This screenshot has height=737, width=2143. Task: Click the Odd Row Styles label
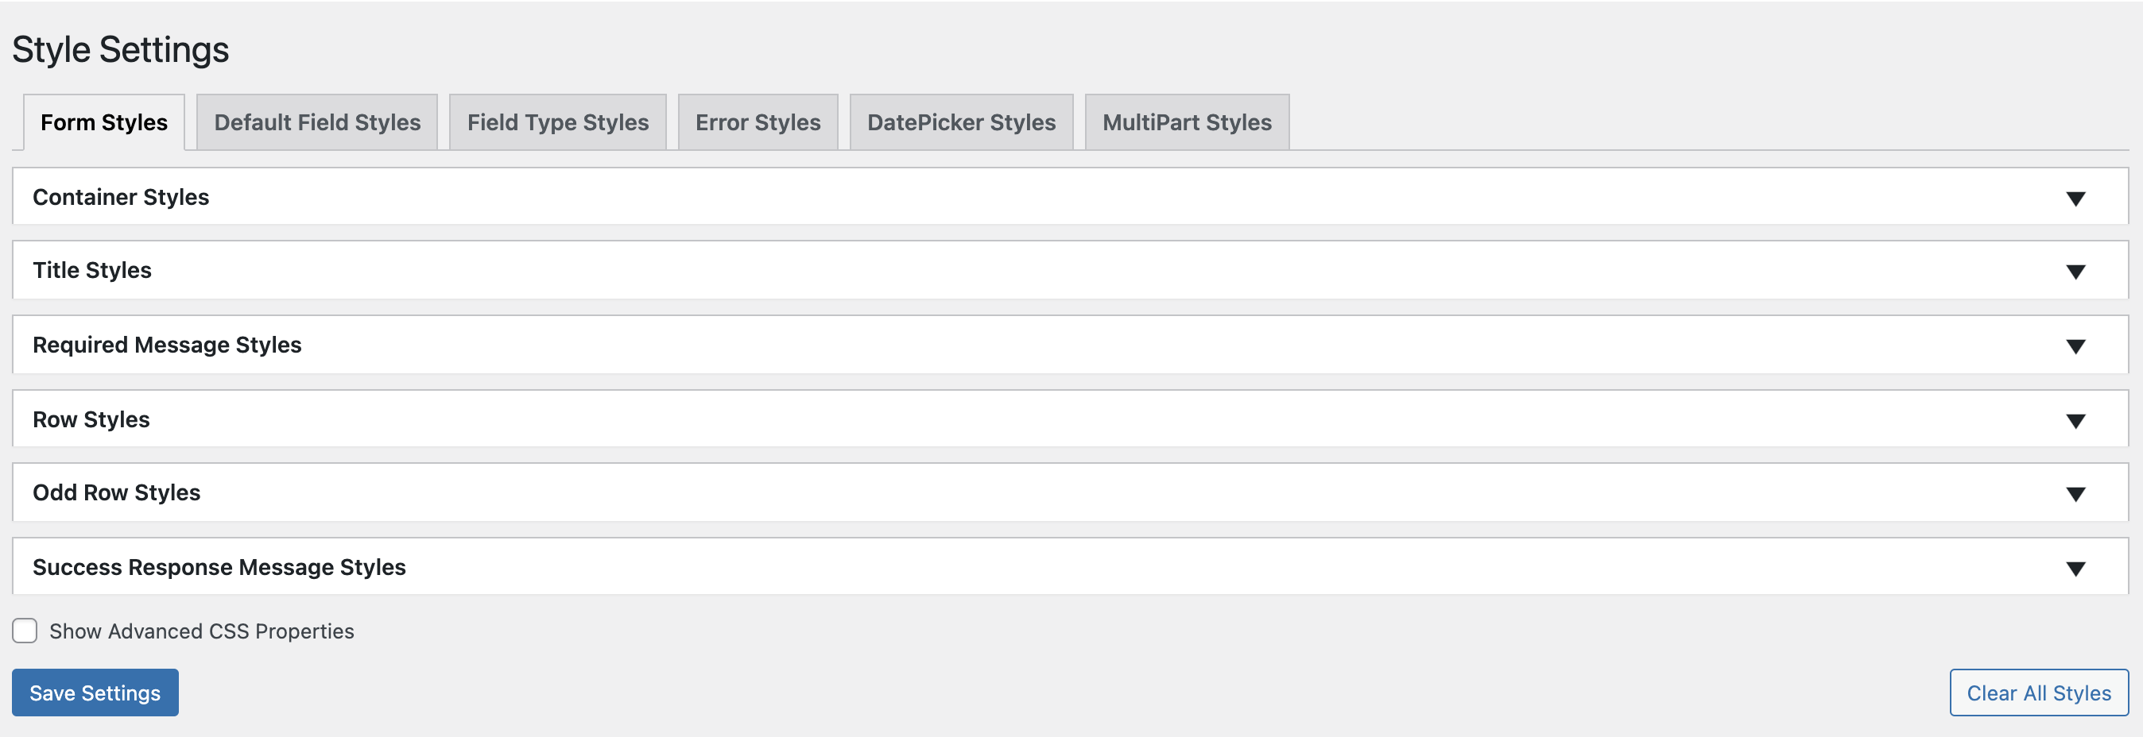pos(117,492)
